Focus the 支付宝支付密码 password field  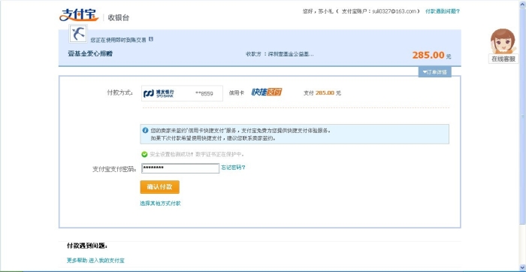click(180, 168)
